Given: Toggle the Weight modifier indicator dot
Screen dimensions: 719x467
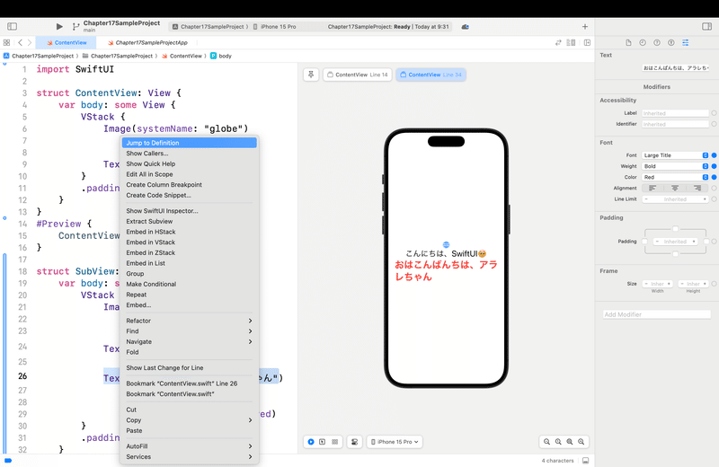Looking at the screenshot, I should tap(714, 166).
